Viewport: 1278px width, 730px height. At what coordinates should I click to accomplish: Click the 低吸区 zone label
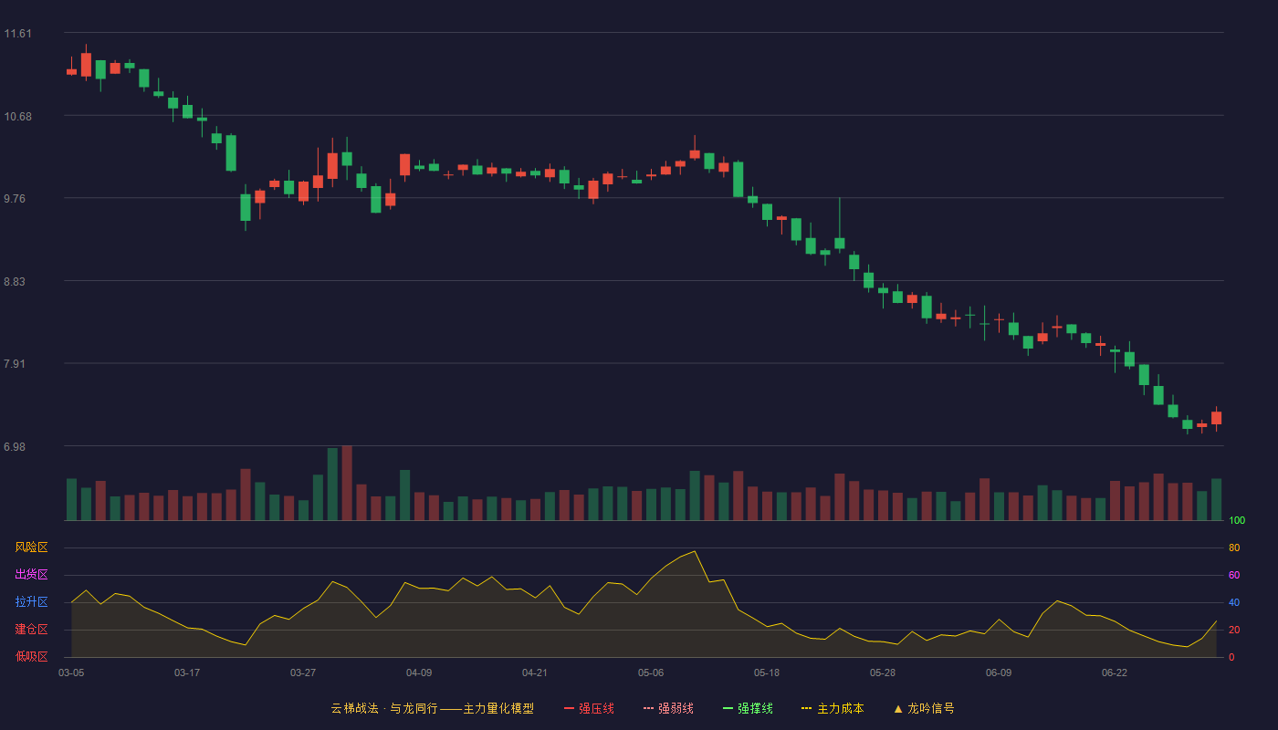pos(31,656)
